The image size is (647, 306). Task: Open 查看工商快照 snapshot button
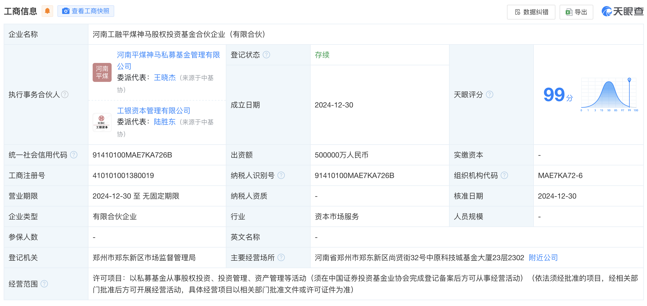86,11
